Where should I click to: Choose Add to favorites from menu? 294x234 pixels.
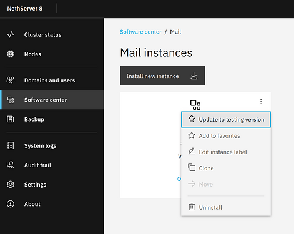coord(226,135)
